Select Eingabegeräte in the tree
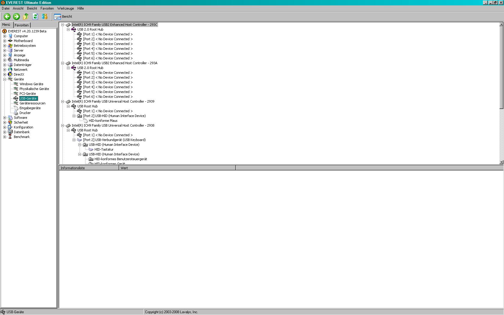This screenshot has width=504, height=315. (30, 108)
